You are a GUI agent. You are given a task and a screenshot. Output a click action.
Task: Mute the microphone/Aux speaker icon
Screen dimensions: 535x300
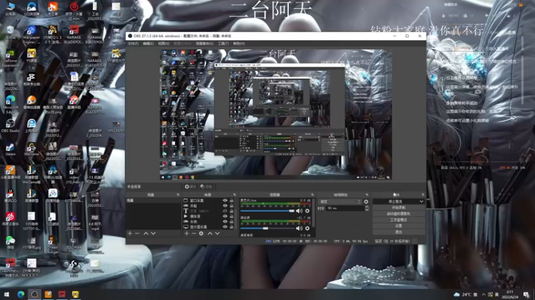(x=299, y=211)
